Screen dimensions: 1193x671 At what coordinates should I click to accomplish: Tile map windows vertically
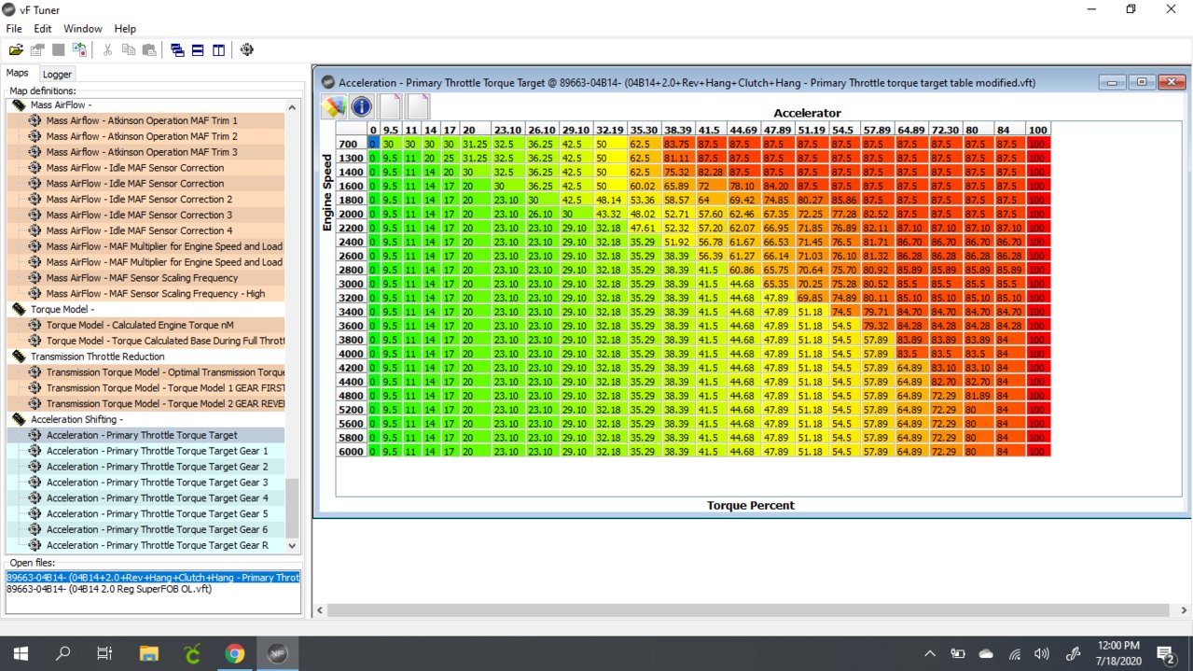218,49
